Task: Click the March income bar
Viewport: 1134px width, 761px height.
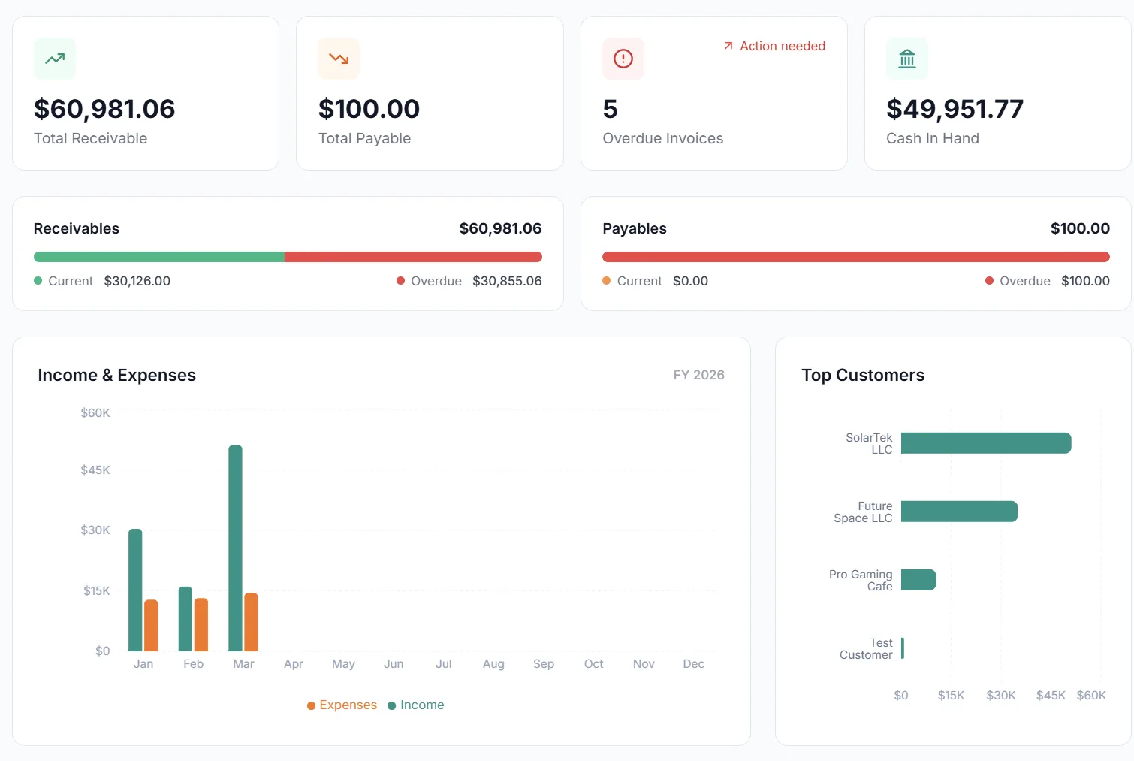Action: pyautogui.click(x=236, y=548)
